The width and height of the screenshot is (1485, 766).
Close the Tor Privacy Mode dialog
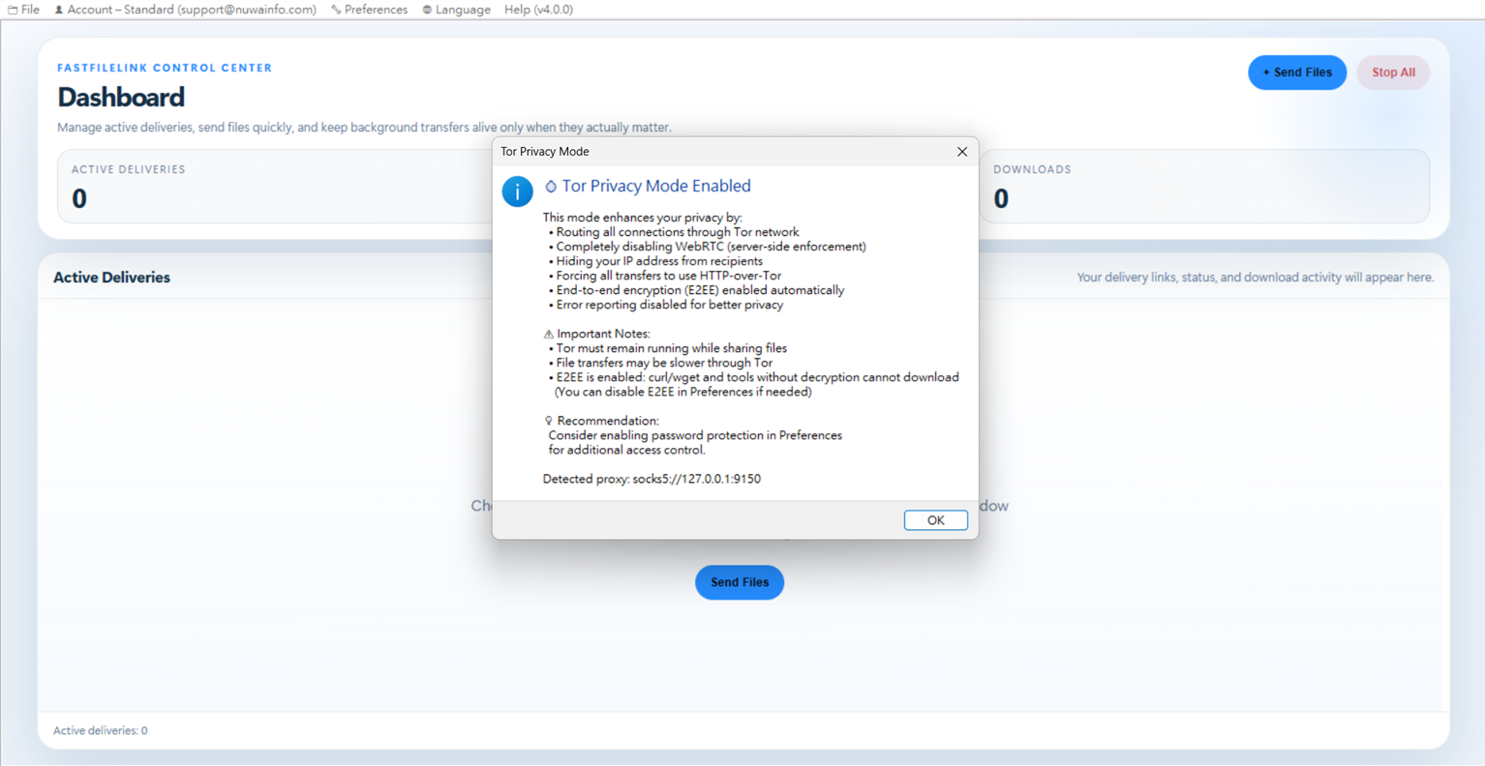pyautogui.click(x=961, y=152)
